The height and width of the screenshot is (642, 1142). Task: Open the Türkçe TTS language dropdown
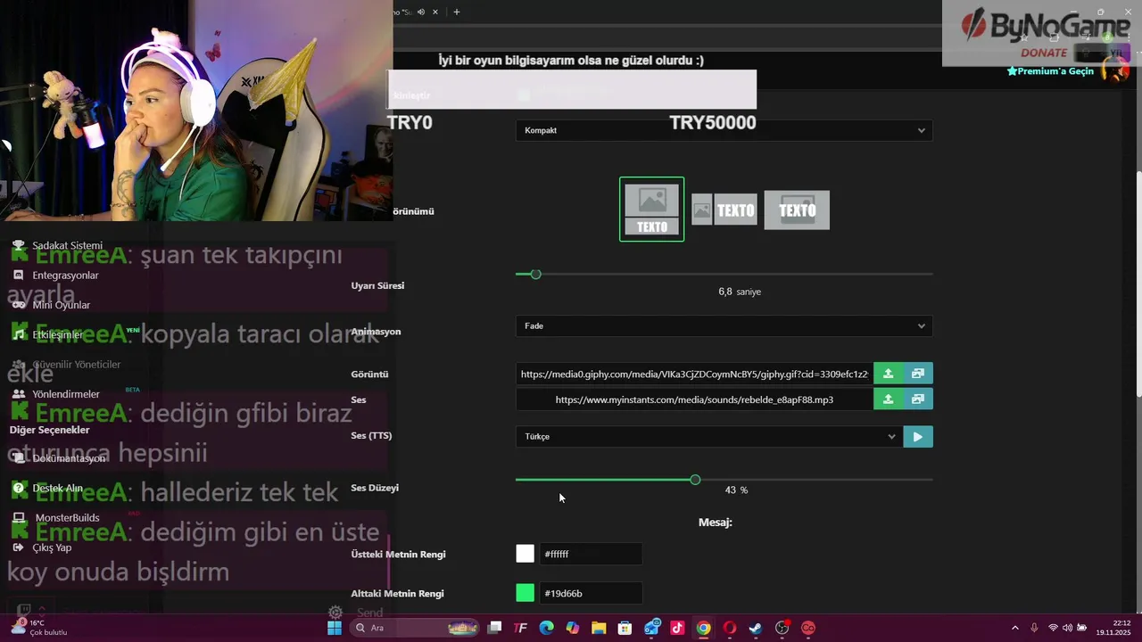click(708, 437)
